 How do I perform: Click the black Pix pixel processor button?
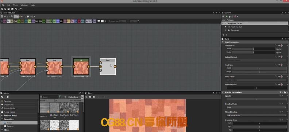pos(61,21)
